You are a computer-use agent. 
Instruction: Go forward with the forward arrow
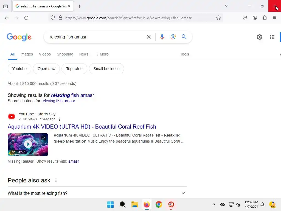click(x=16, y=18)
